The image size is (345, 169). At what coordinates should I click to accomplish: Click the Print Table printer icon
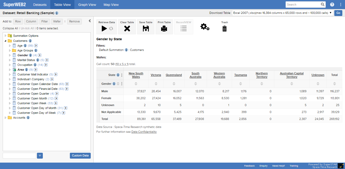pos(164,29)
